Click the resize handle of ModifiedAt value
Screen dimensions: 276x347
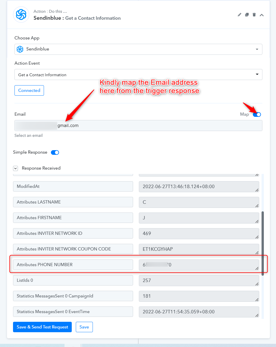click(x=257, y=190)
